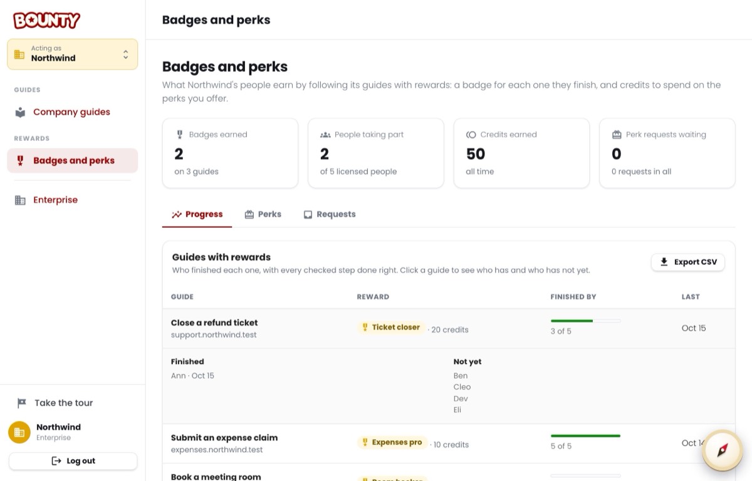Click the people icon in People taking part
752x481 pixels.
tap(325, 135)
